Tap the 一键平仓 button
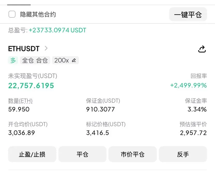This screenshot has height=172, width=215. [x=188, y=14]
